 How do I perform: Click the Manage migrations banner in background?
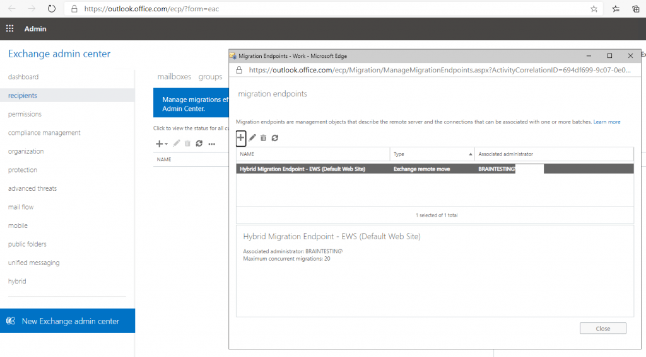[191, 104]
